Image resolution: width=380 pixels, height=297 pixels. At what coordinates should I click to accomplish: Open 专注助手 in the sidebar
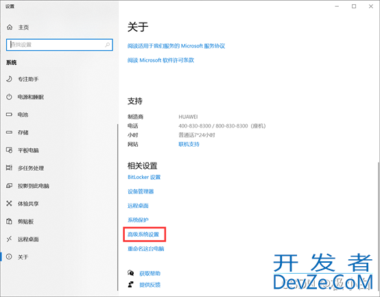coord(28,79)
